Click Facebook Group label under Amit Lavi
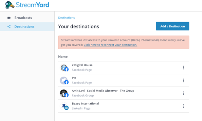202x121 pixels. [x=83, y=96]
